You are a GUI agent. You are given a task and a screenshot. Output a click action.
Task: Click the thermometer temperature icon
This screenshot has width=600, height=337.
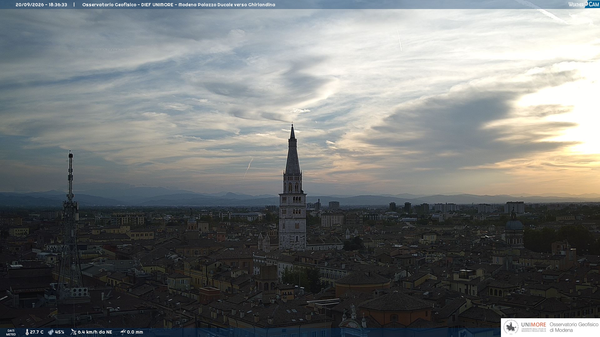(x=27, y=332)
